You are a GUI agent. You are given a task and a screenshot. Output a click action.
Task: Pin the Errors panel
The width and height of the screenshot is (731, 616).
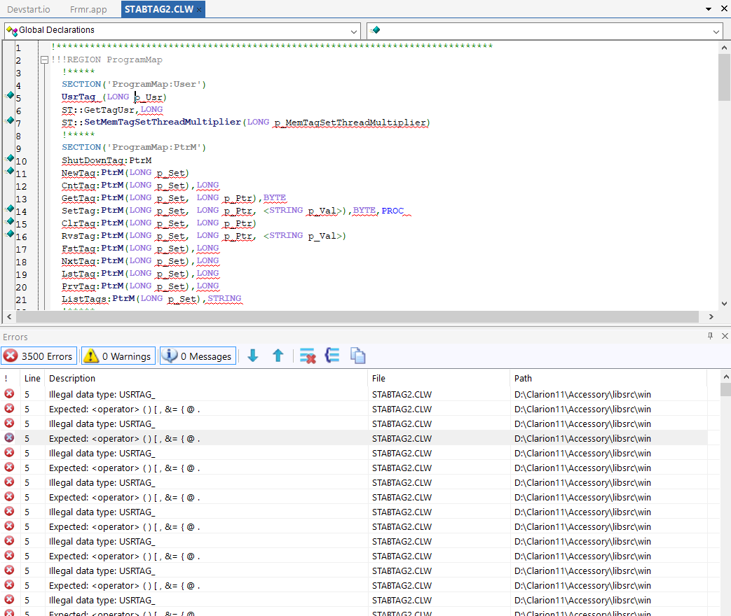pos(709,336)
